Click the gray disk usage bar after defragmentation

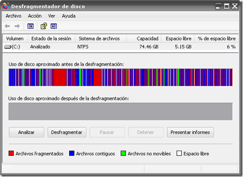121,111
